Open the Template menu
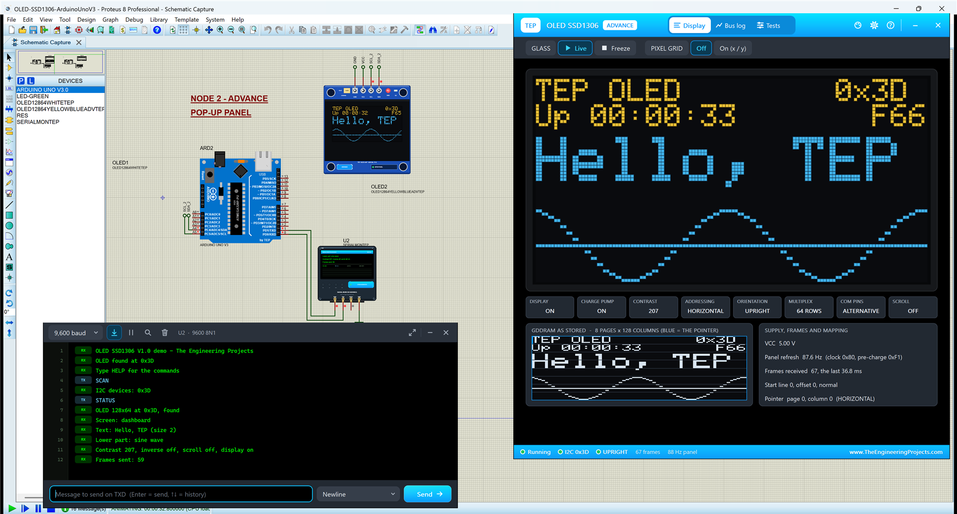Screen dimensions: 957x514 187,20
